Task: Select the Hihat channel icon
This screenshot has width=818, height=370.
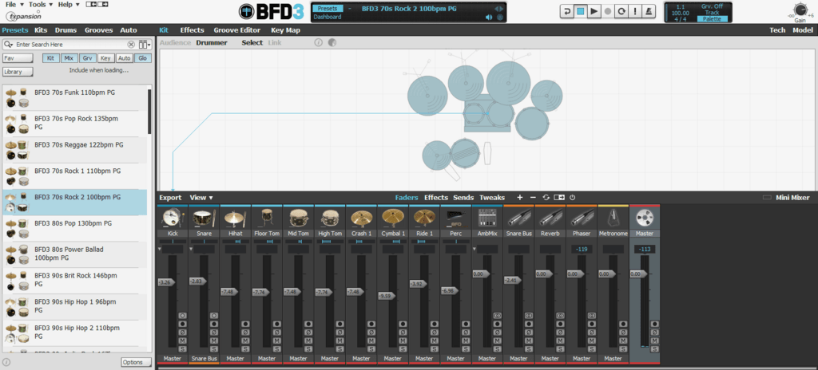Action: tap(236, 218)
